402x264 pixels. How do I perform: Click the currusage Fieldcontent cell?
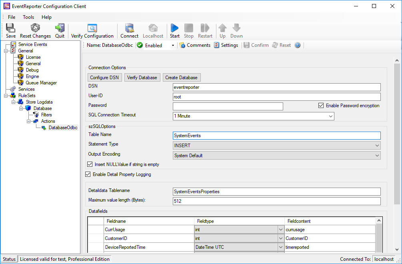(330, 230)
